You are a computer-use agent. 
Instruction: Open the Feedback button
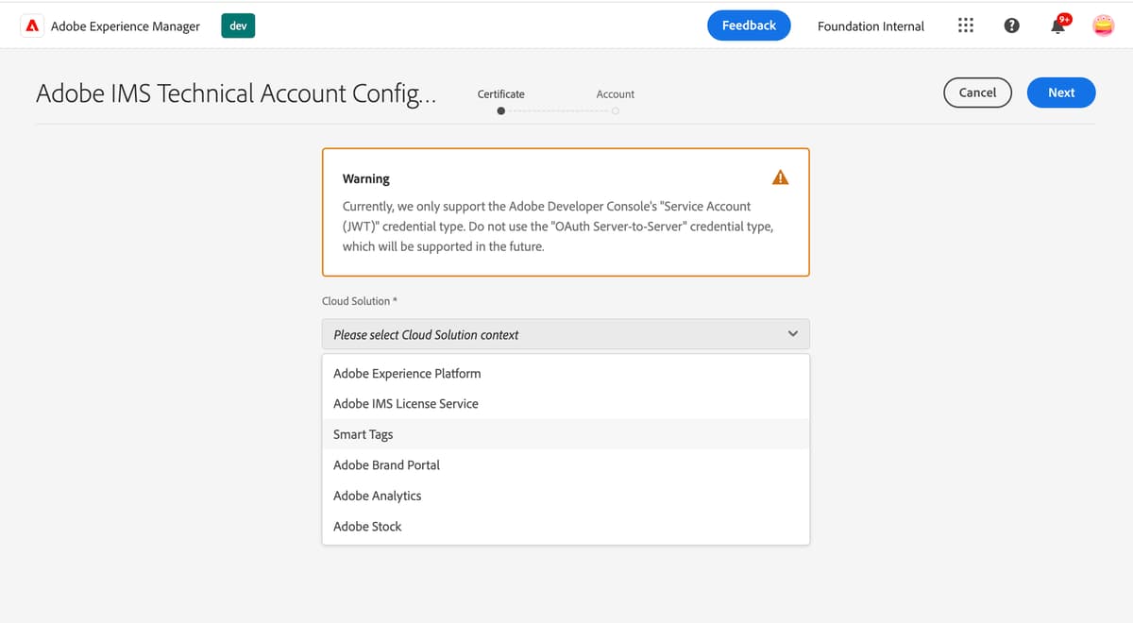coord(749,25)
